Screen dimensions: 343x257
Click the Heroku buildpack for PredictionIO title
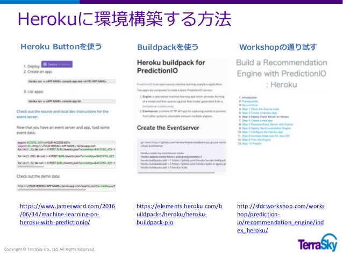(x=171, y=67)
